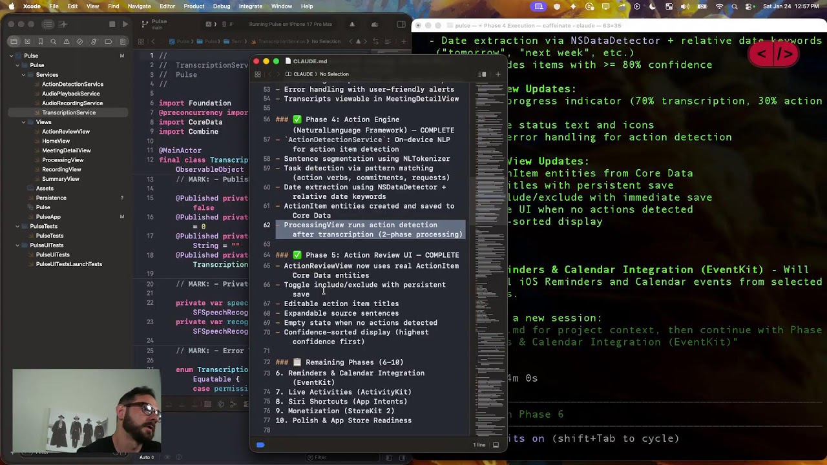
Task: Click the CLAUDE book icon in jump bar
Action: [289, 74]
